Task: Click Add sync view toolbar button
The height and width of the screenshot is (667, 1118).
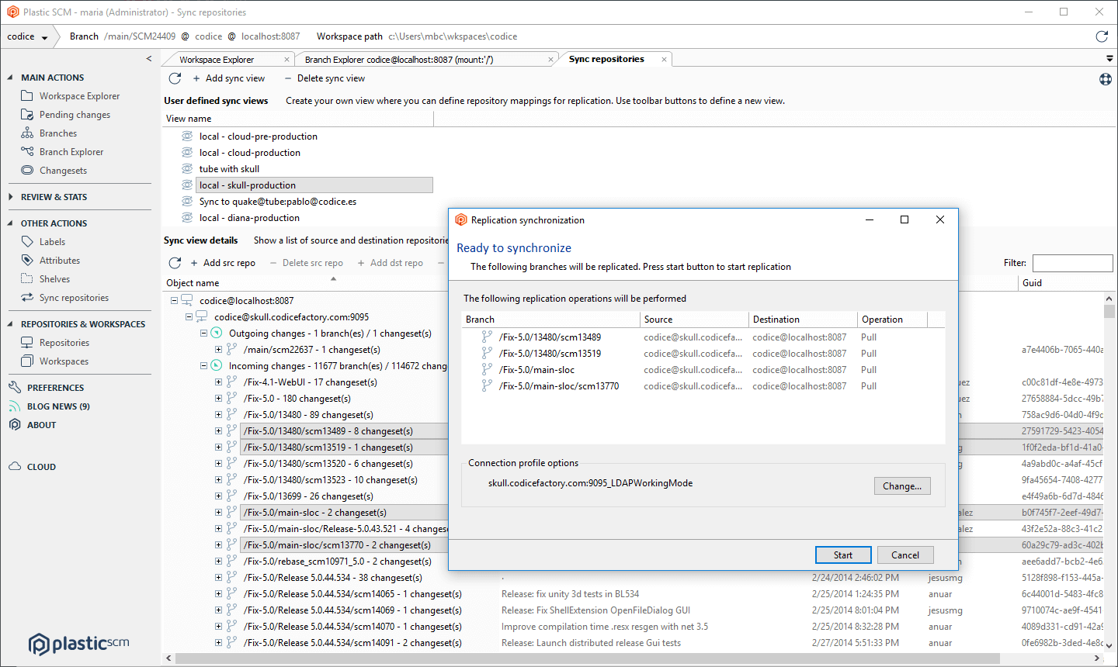Action: [x=228, y=78]
